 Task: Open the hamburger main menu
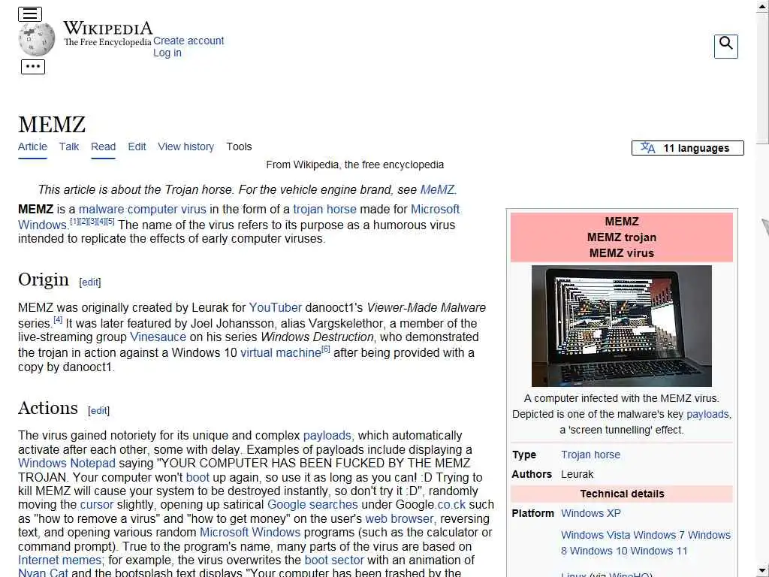(x=30, y=14)
